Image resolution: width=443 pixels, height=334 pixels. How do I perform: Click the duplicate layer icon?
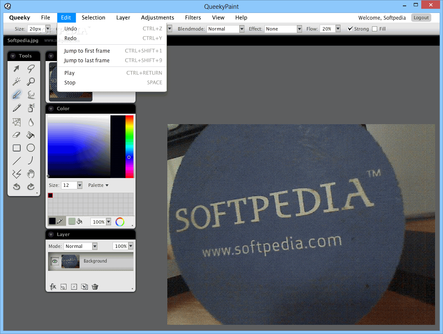point(85,287)
